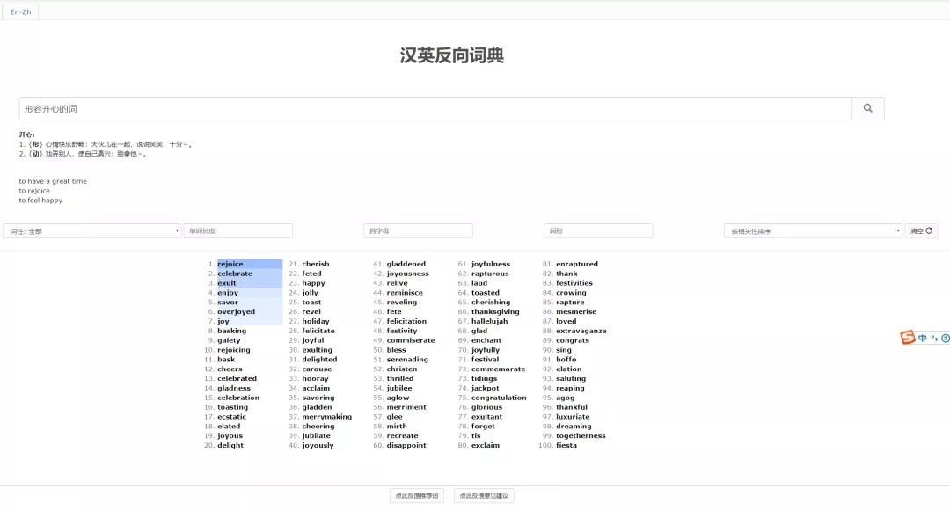
Task: Click the magnifier search icon button
Action: [867, 108]
